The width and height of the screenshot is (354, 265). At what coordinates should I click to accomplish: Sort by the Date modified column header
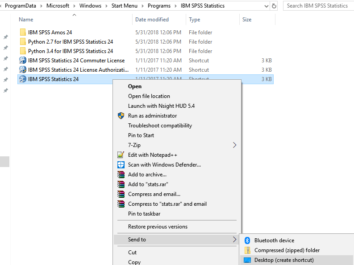pos(152,20)
